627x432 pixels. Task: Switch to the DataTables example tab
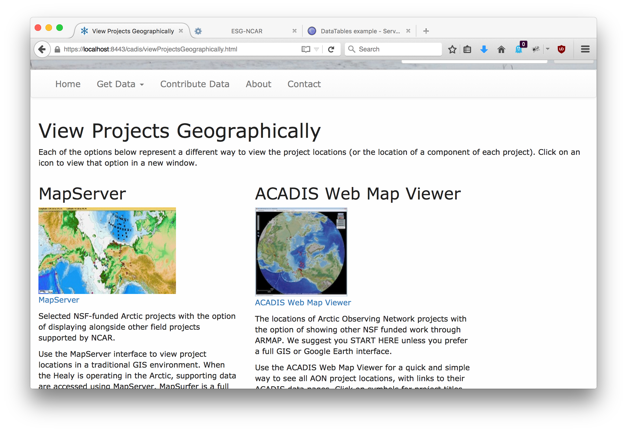coord(360,31)
